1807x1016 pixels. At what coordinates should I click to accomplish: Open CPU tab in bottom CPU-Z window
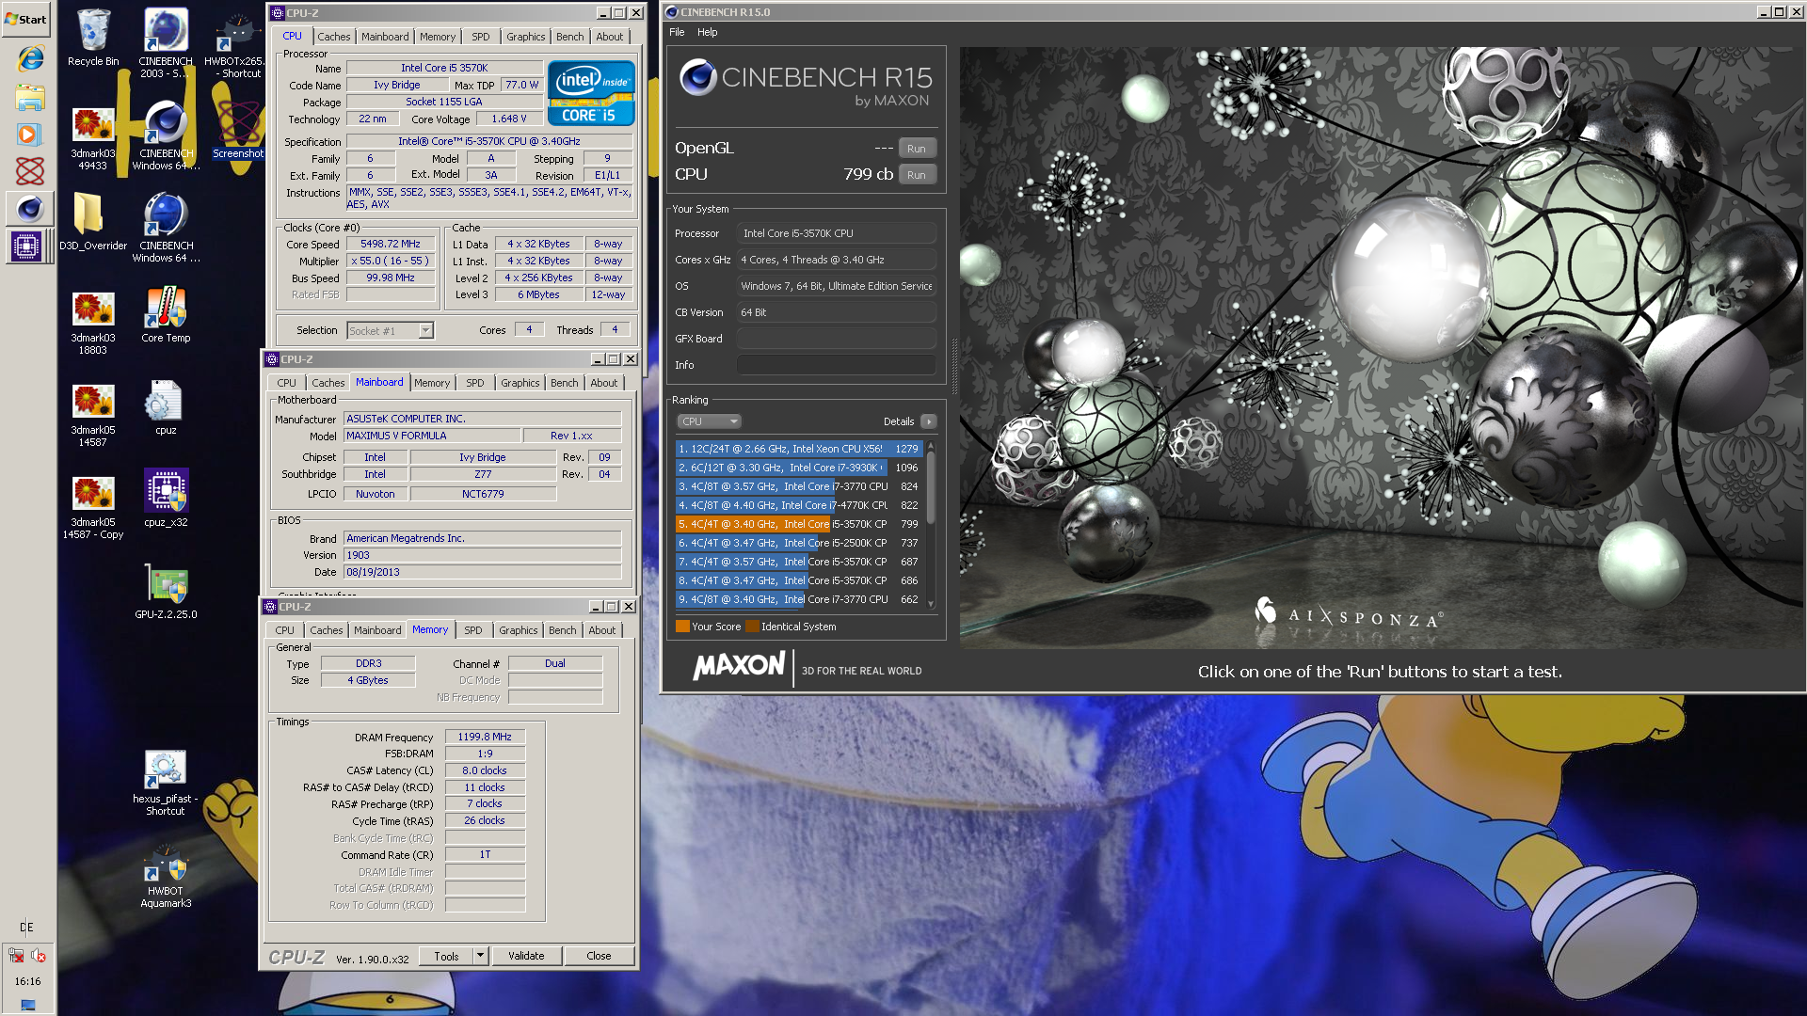pyautogui.click(x=284, y=630)
